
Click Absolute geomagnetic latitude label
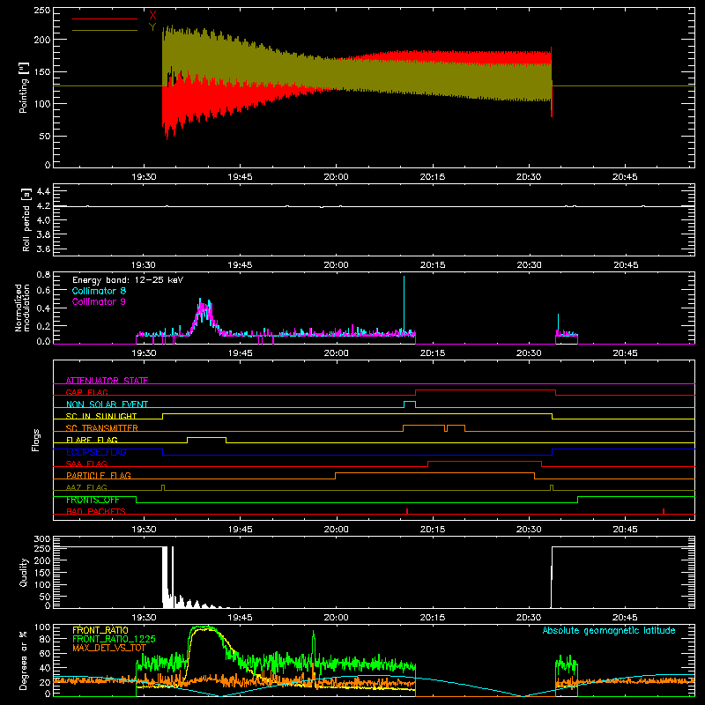tap(609, 630)
